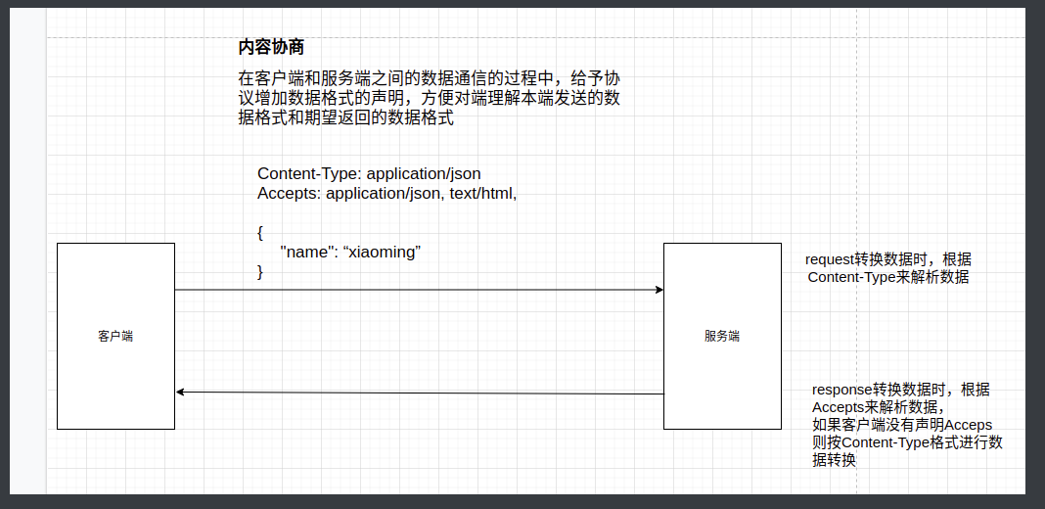Image resolution: width=1045 pixels, height=509 pixels.
Task: Select the 服务端 box
Action: click(x=722, y=336)
